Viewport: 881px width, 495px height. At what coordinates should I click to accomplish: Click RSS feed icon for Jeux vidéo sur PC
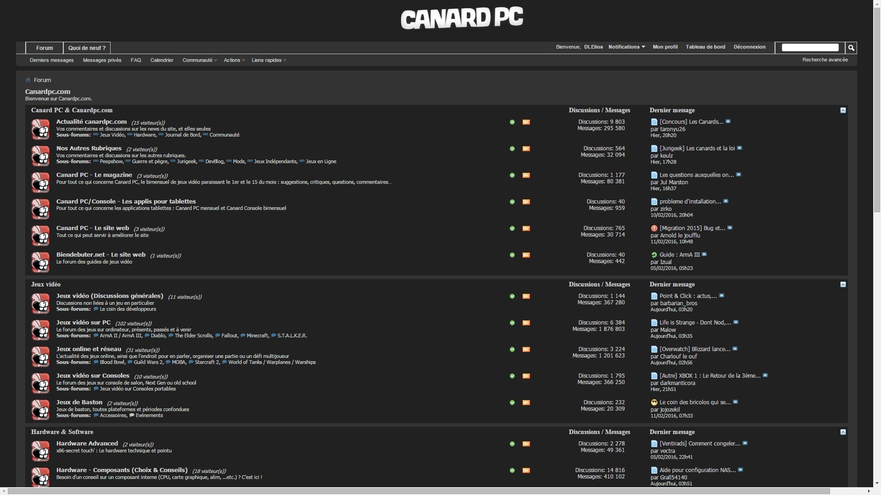(526, 323)
